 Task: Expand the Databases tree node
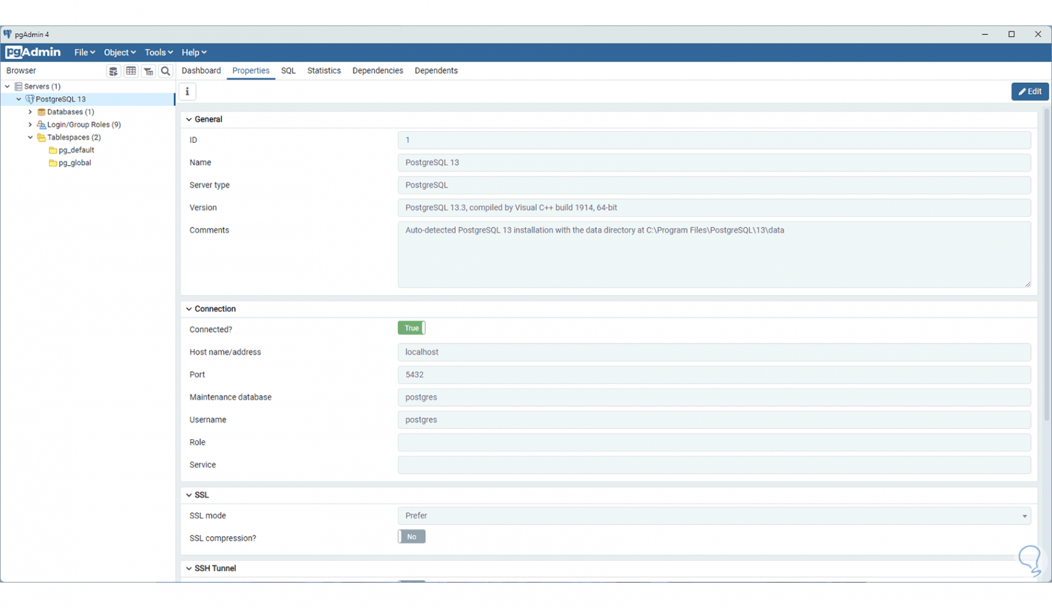coord(31,112)
